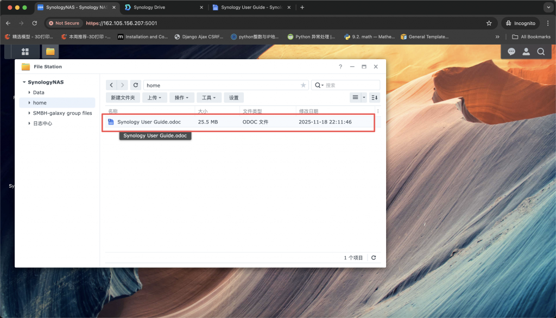Image resolution: width=556 pixels, height=318 pixels.
Task: Switch to the Synology Drive browser tab
Action: [163, 8]
